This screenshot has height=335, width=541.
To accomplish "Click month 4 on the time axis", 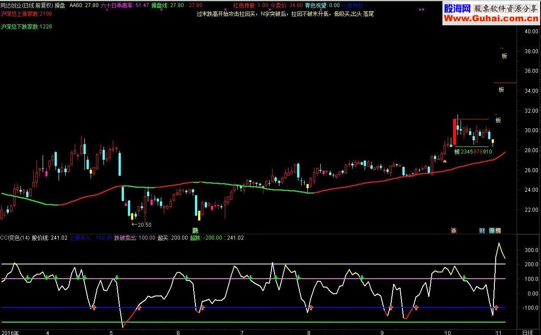I will (48, 332).
